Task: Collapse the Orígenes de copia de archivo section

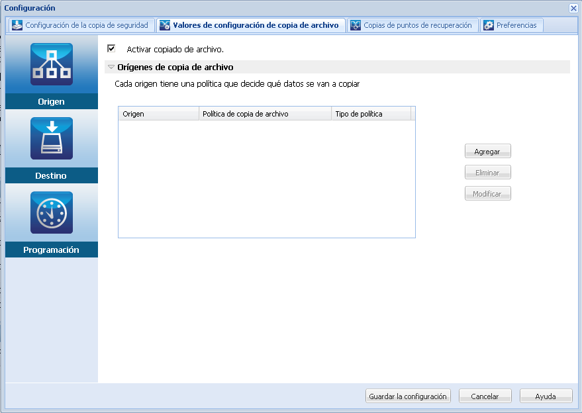Action: click(x=109, y=66)
